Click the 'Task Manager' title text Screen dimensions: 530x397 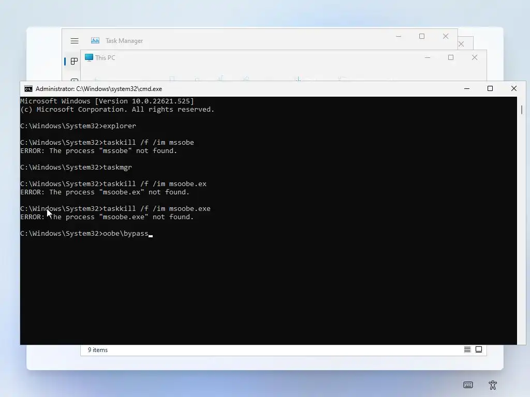point(124,41)
